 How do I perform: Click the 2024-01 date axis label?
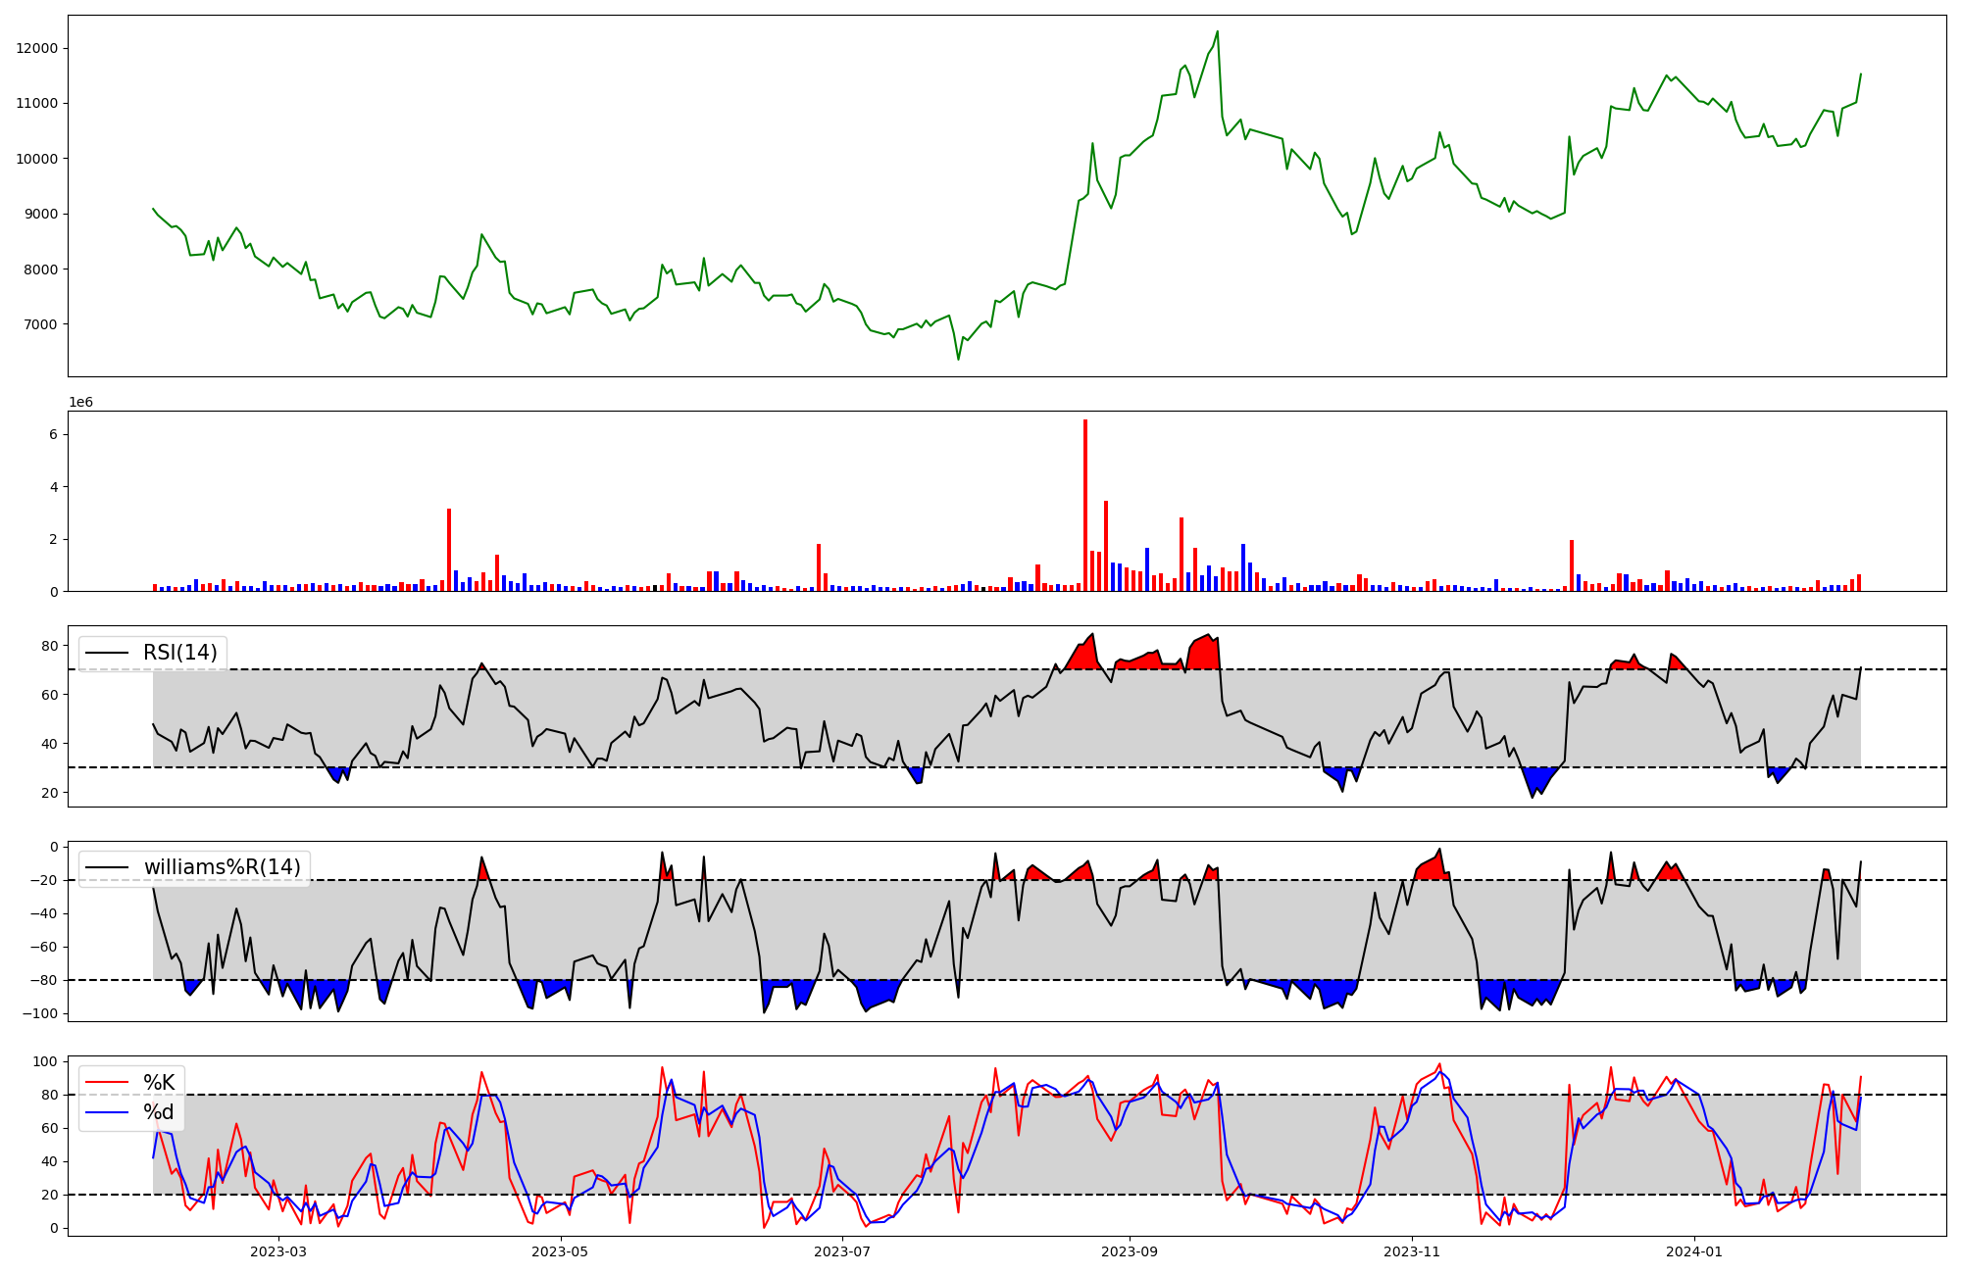point(1694,1251)
